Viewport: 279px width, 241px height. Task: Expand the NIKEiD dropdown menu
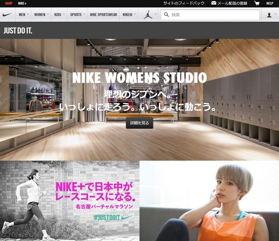(x=129, y=15)
